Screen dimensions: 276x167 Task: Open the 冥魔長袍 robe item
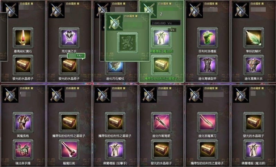click(x=23, y=122)
